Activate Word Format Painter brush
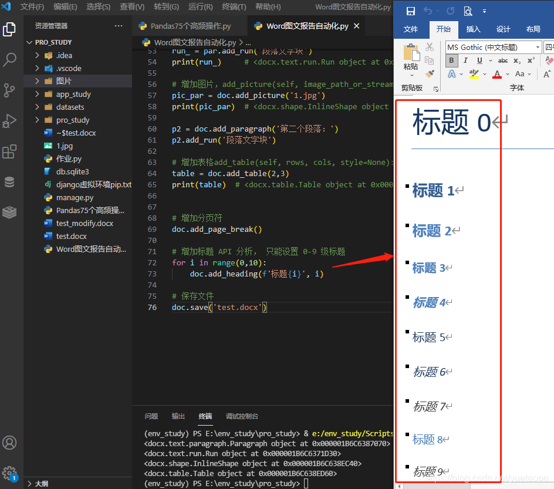The image size is (554, 489). [x=429, y=74]
